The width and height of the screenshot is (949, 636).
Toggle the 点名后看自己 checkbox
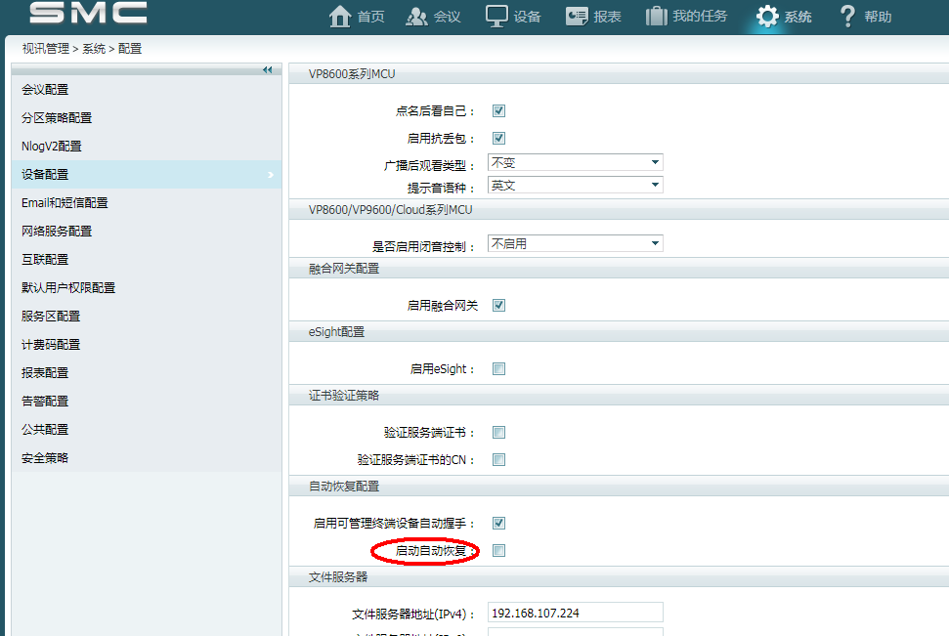coord(498,111)
